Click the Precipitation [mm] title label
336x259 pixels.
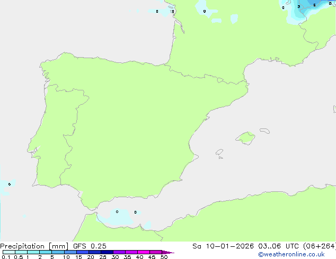(34, 246)
